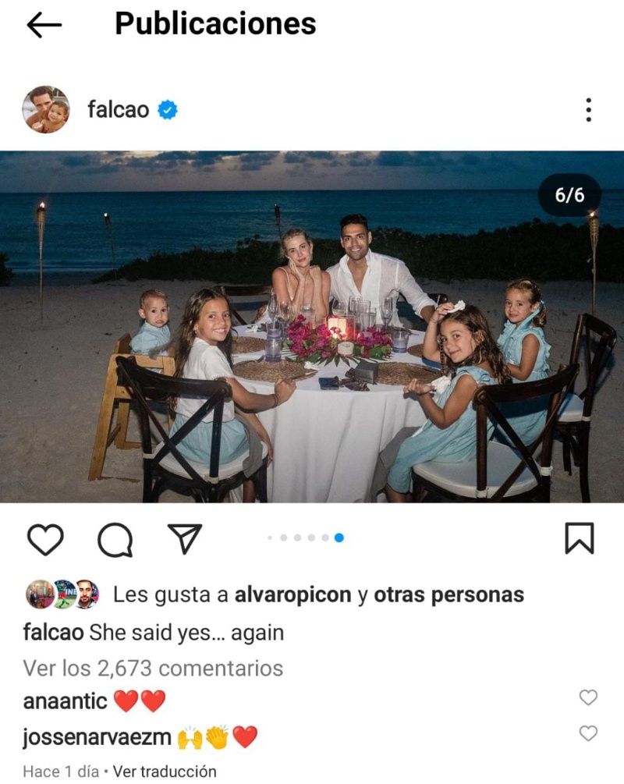View all 2,673 comments
624x784 pixels.
tap(153, 668)
